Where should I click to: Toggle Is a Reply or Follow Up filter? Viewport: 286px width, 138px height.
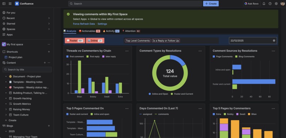point(166,41)
